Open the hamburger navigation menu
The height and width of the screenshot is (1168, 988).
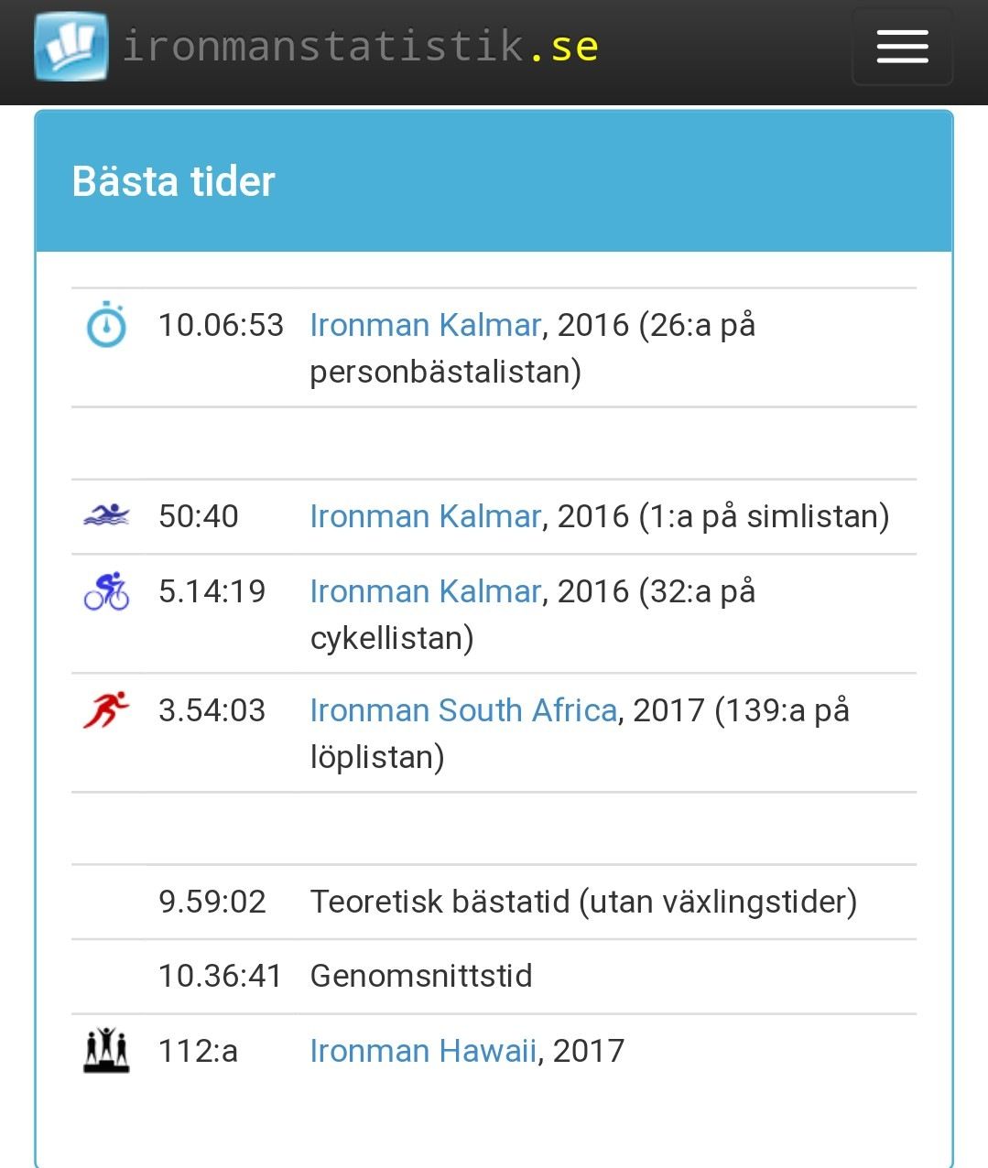pos(902,46)
